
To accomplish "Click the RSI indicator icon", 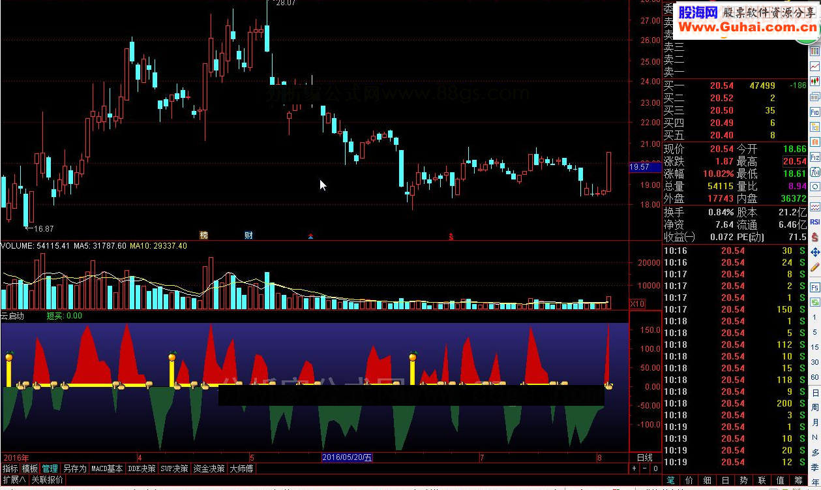I will [814, 222].
